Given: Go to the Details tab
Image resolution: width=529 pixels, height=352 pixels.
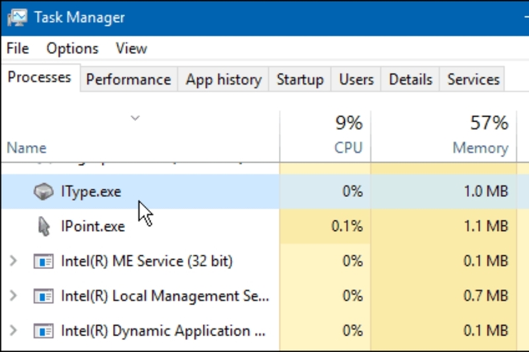Looking at the screenshot, I should point(410,79).
